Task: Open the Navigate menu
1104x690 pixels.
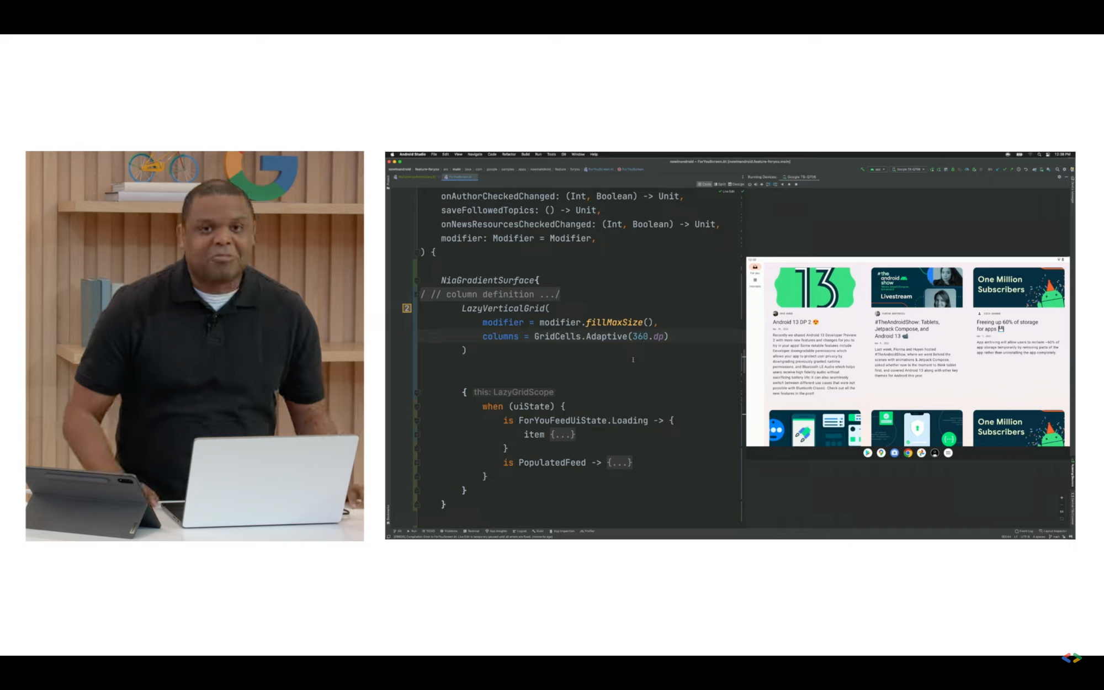Action: [x=475, y=155]
